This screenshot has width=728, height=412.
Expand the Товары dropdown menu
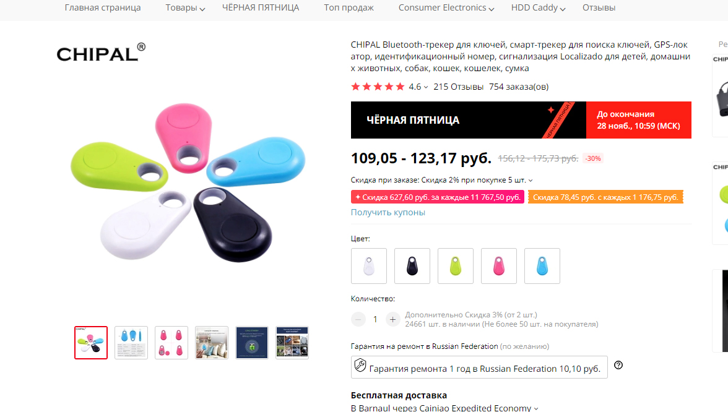pos(185,8)
